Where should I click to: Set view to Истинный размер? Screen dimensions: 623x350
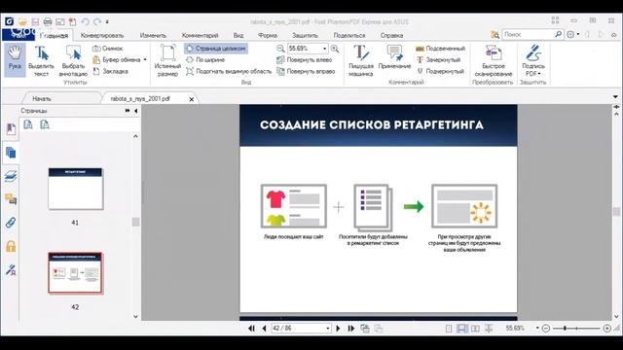(167, 60)
